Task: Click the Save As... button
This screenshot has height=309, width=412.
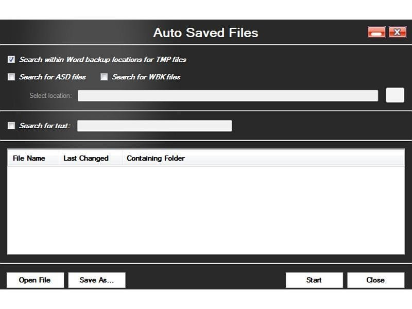Action: [x=97, y=280]
